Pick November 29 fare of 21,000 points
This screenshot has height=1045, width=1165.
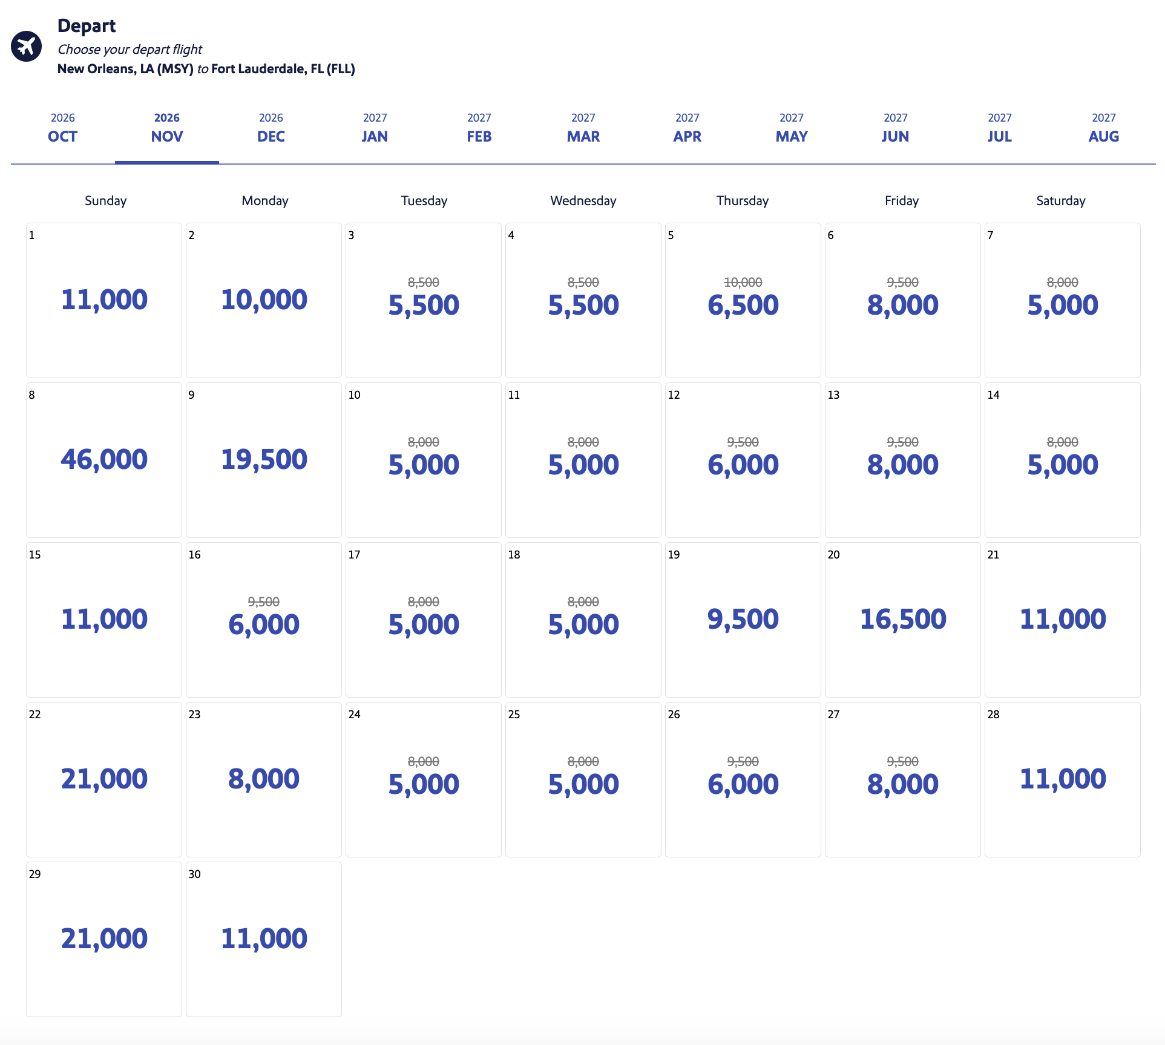tap(104, 939)
